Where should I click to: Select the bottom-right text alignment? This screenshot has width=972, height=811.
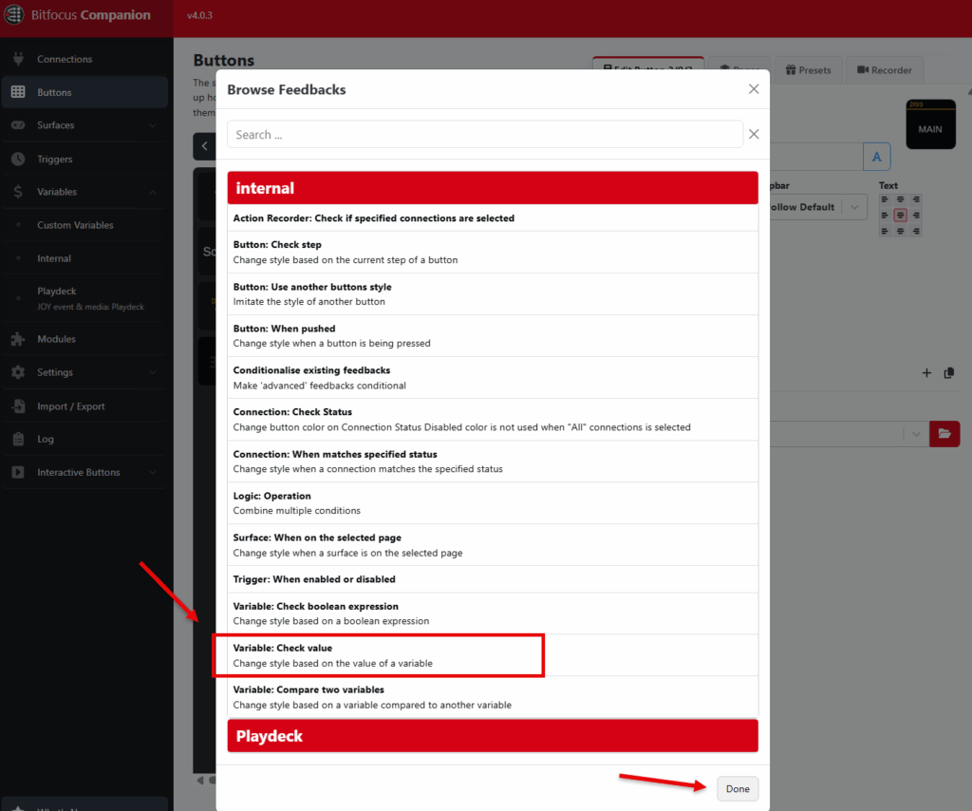[915, 231]
